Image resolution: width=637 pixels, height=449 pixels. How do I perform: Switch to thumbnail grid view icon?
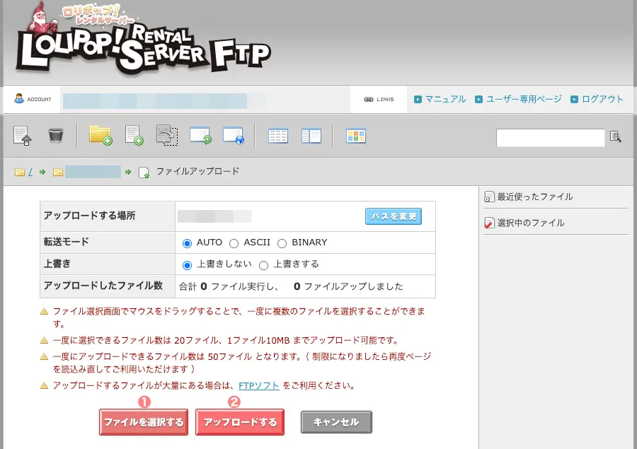pos(356,135)
